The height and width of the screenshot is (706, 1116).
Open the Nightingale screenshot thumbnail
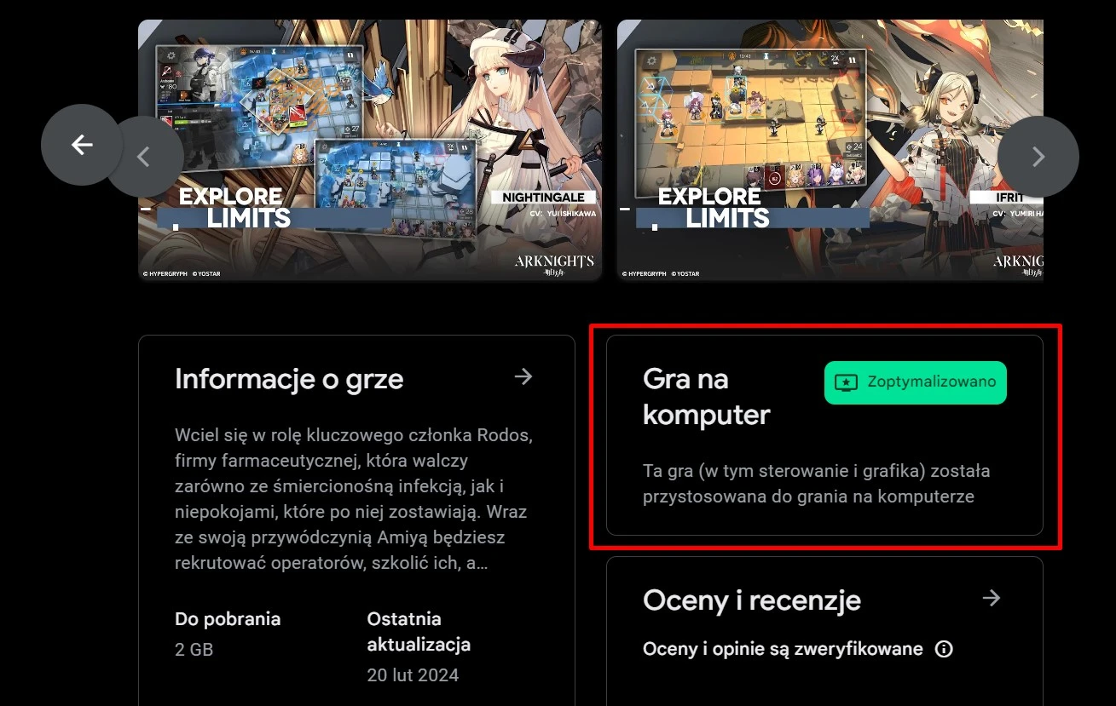click(x=370, y=150)
